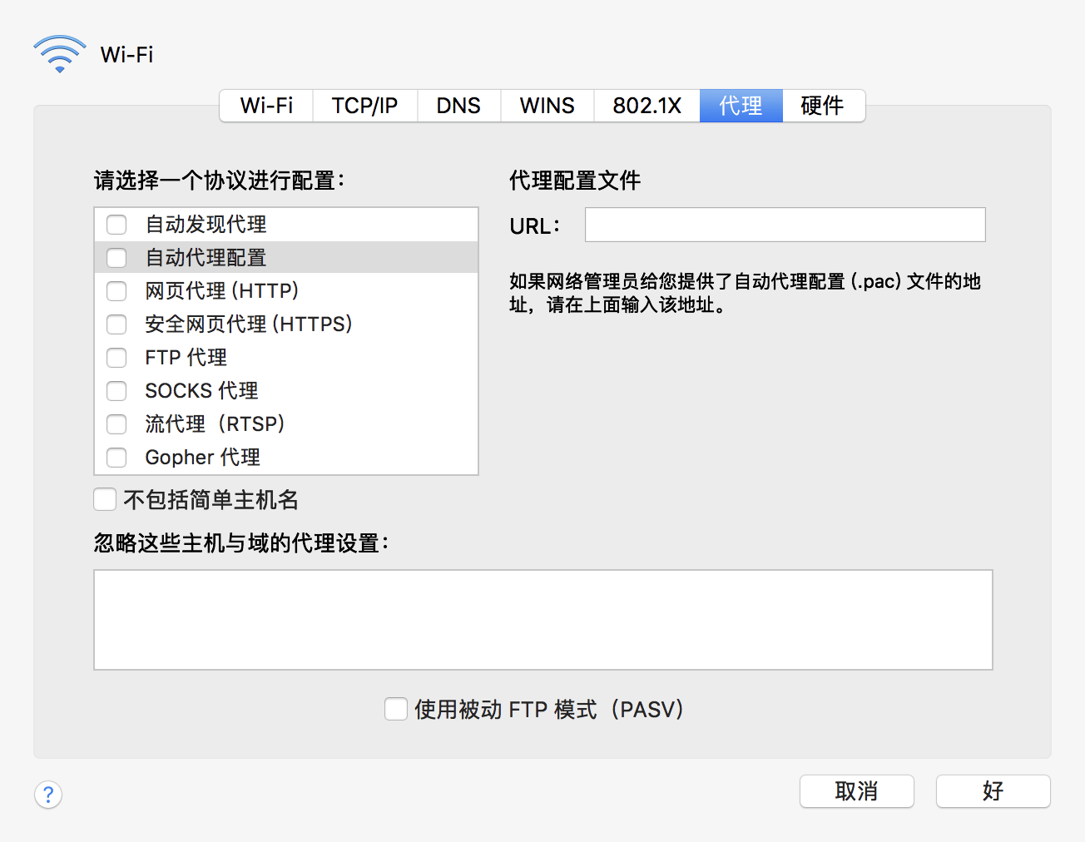The image size is (1085, 842).
Task: Enable the 自动发现代理 checkbox
Action: pos(117,225)
